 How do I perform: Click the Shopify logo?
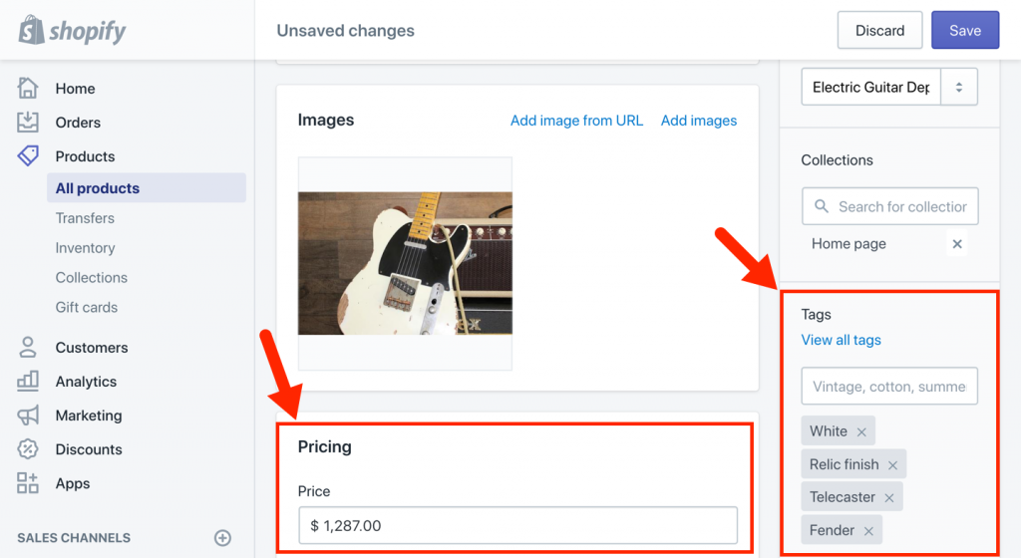pyautogui.click(x=72, y=30)
